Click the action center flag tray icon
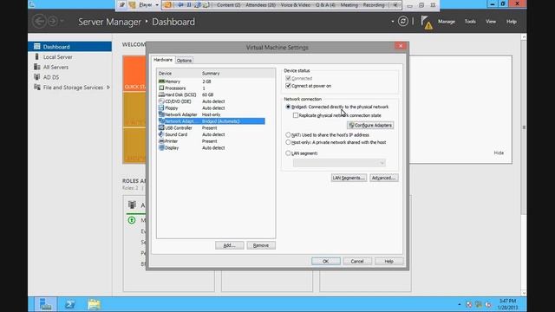This screenshot has width=555, height=312. (x=469, y=304)
